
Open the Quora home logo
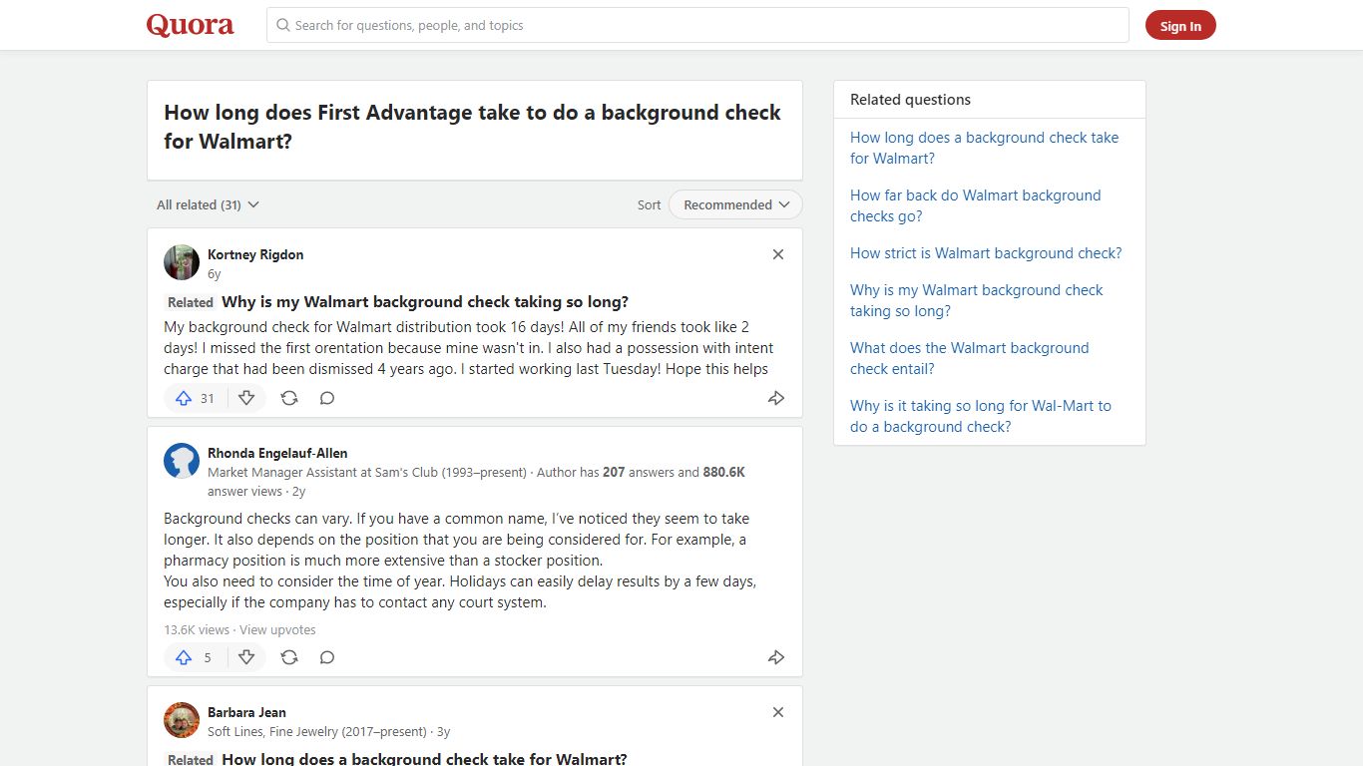(x=191, y=25)
